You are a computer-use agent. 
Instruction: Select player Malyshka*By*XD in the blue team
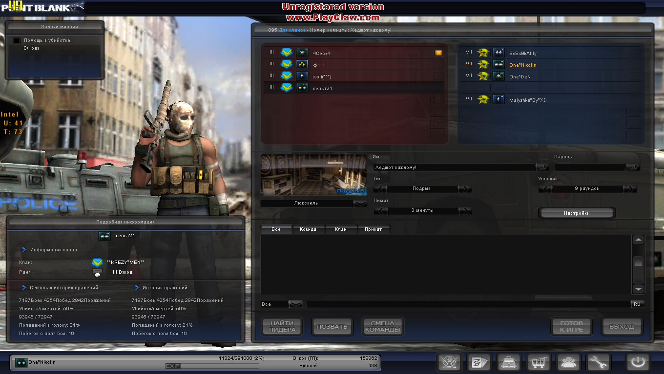pyautogui.click(x=551, y=99)
